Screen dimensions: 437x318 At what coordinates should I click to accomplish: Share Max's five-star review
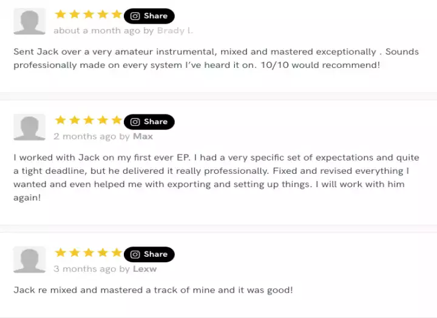[x=149, y=122]
